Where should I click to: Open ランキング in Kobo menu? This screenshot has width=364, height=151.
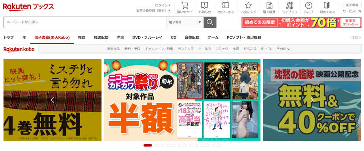point(186,49)
